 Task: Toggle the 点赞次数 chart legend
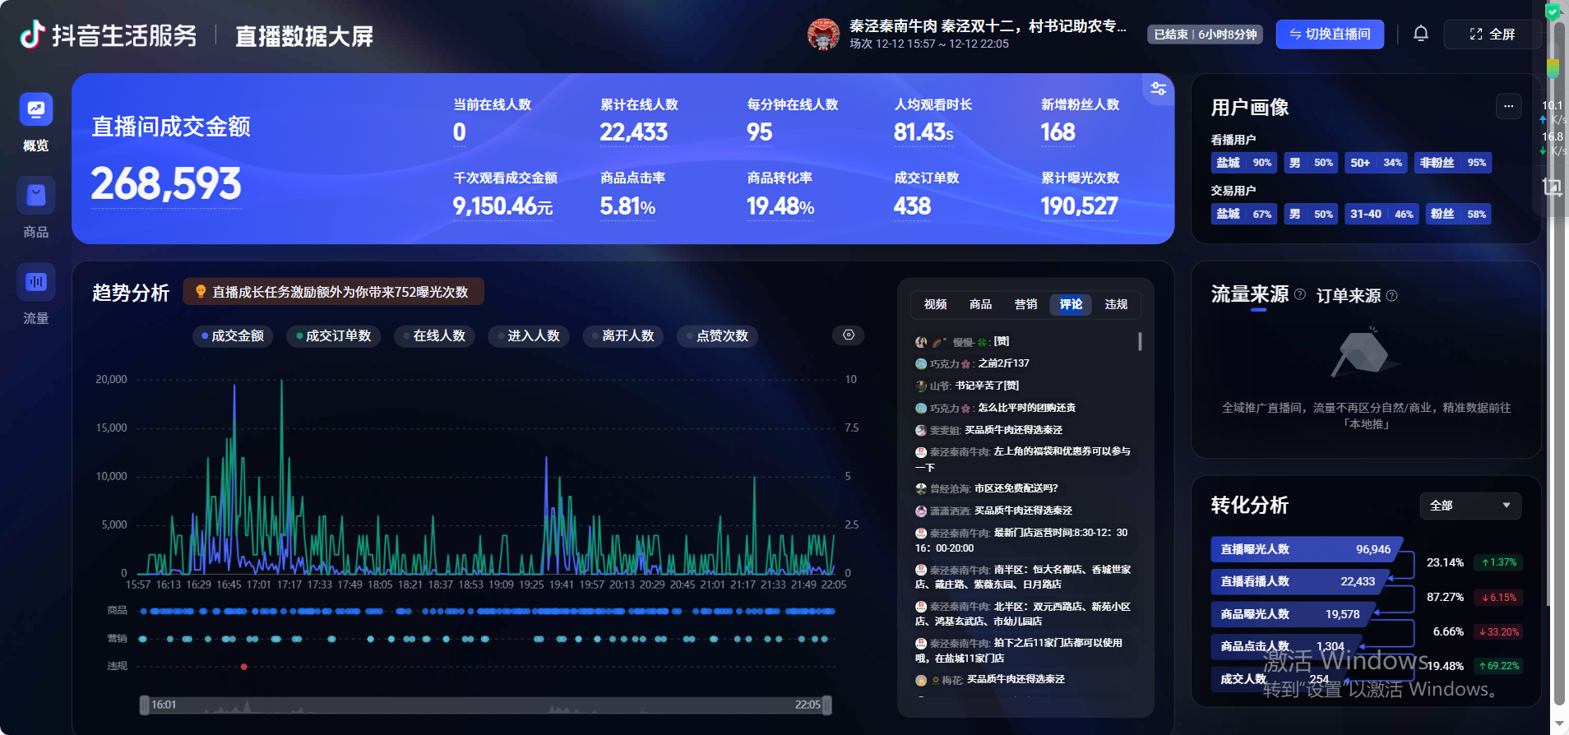tap(717, 335)
